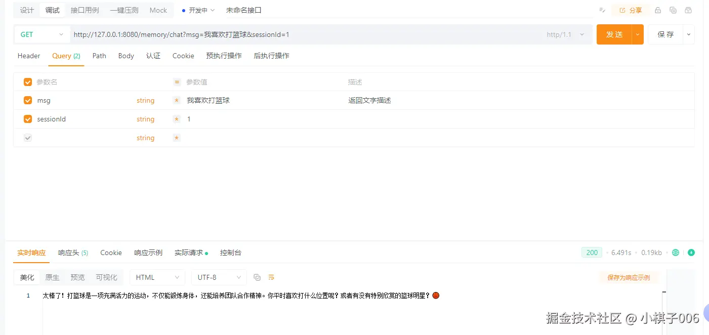
Task: Switch the response view to 原生
Action: click(x=52, y=277)
